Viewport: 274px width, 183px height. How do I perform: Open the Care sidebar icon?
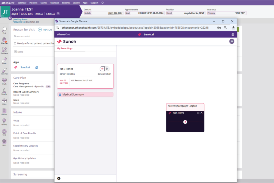(4, 132)
